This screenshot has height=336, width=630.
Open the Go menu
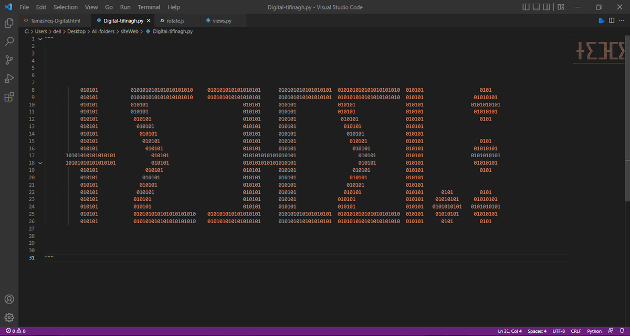click(x=109, y=7)
